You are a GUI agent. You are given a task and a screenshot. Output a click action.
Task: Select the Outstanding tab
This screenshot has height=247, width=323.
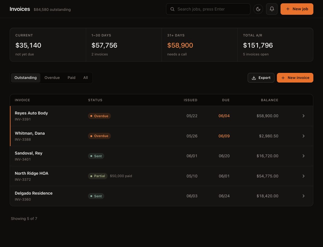tap(26, 78)
